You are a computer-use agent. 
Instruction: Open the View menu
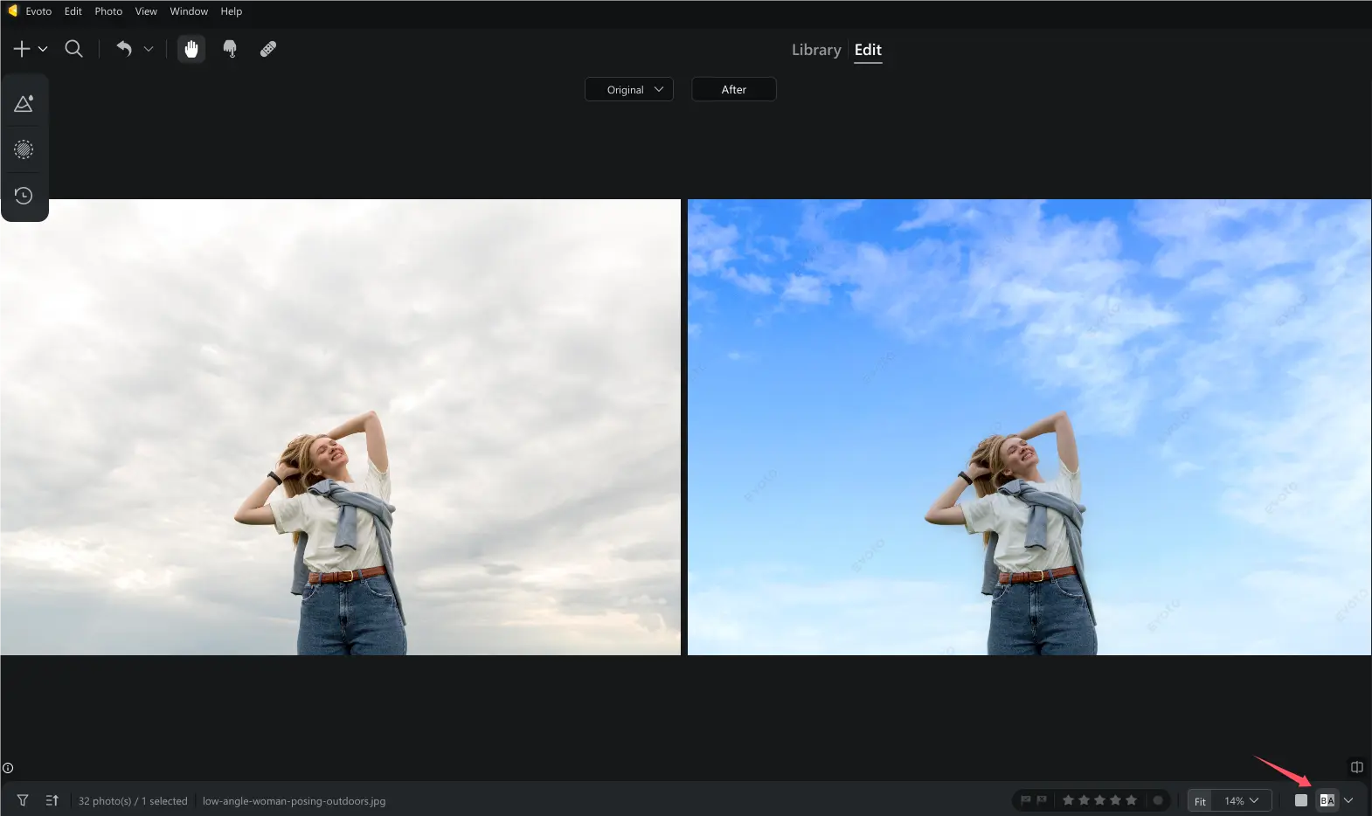coord(146,11)
